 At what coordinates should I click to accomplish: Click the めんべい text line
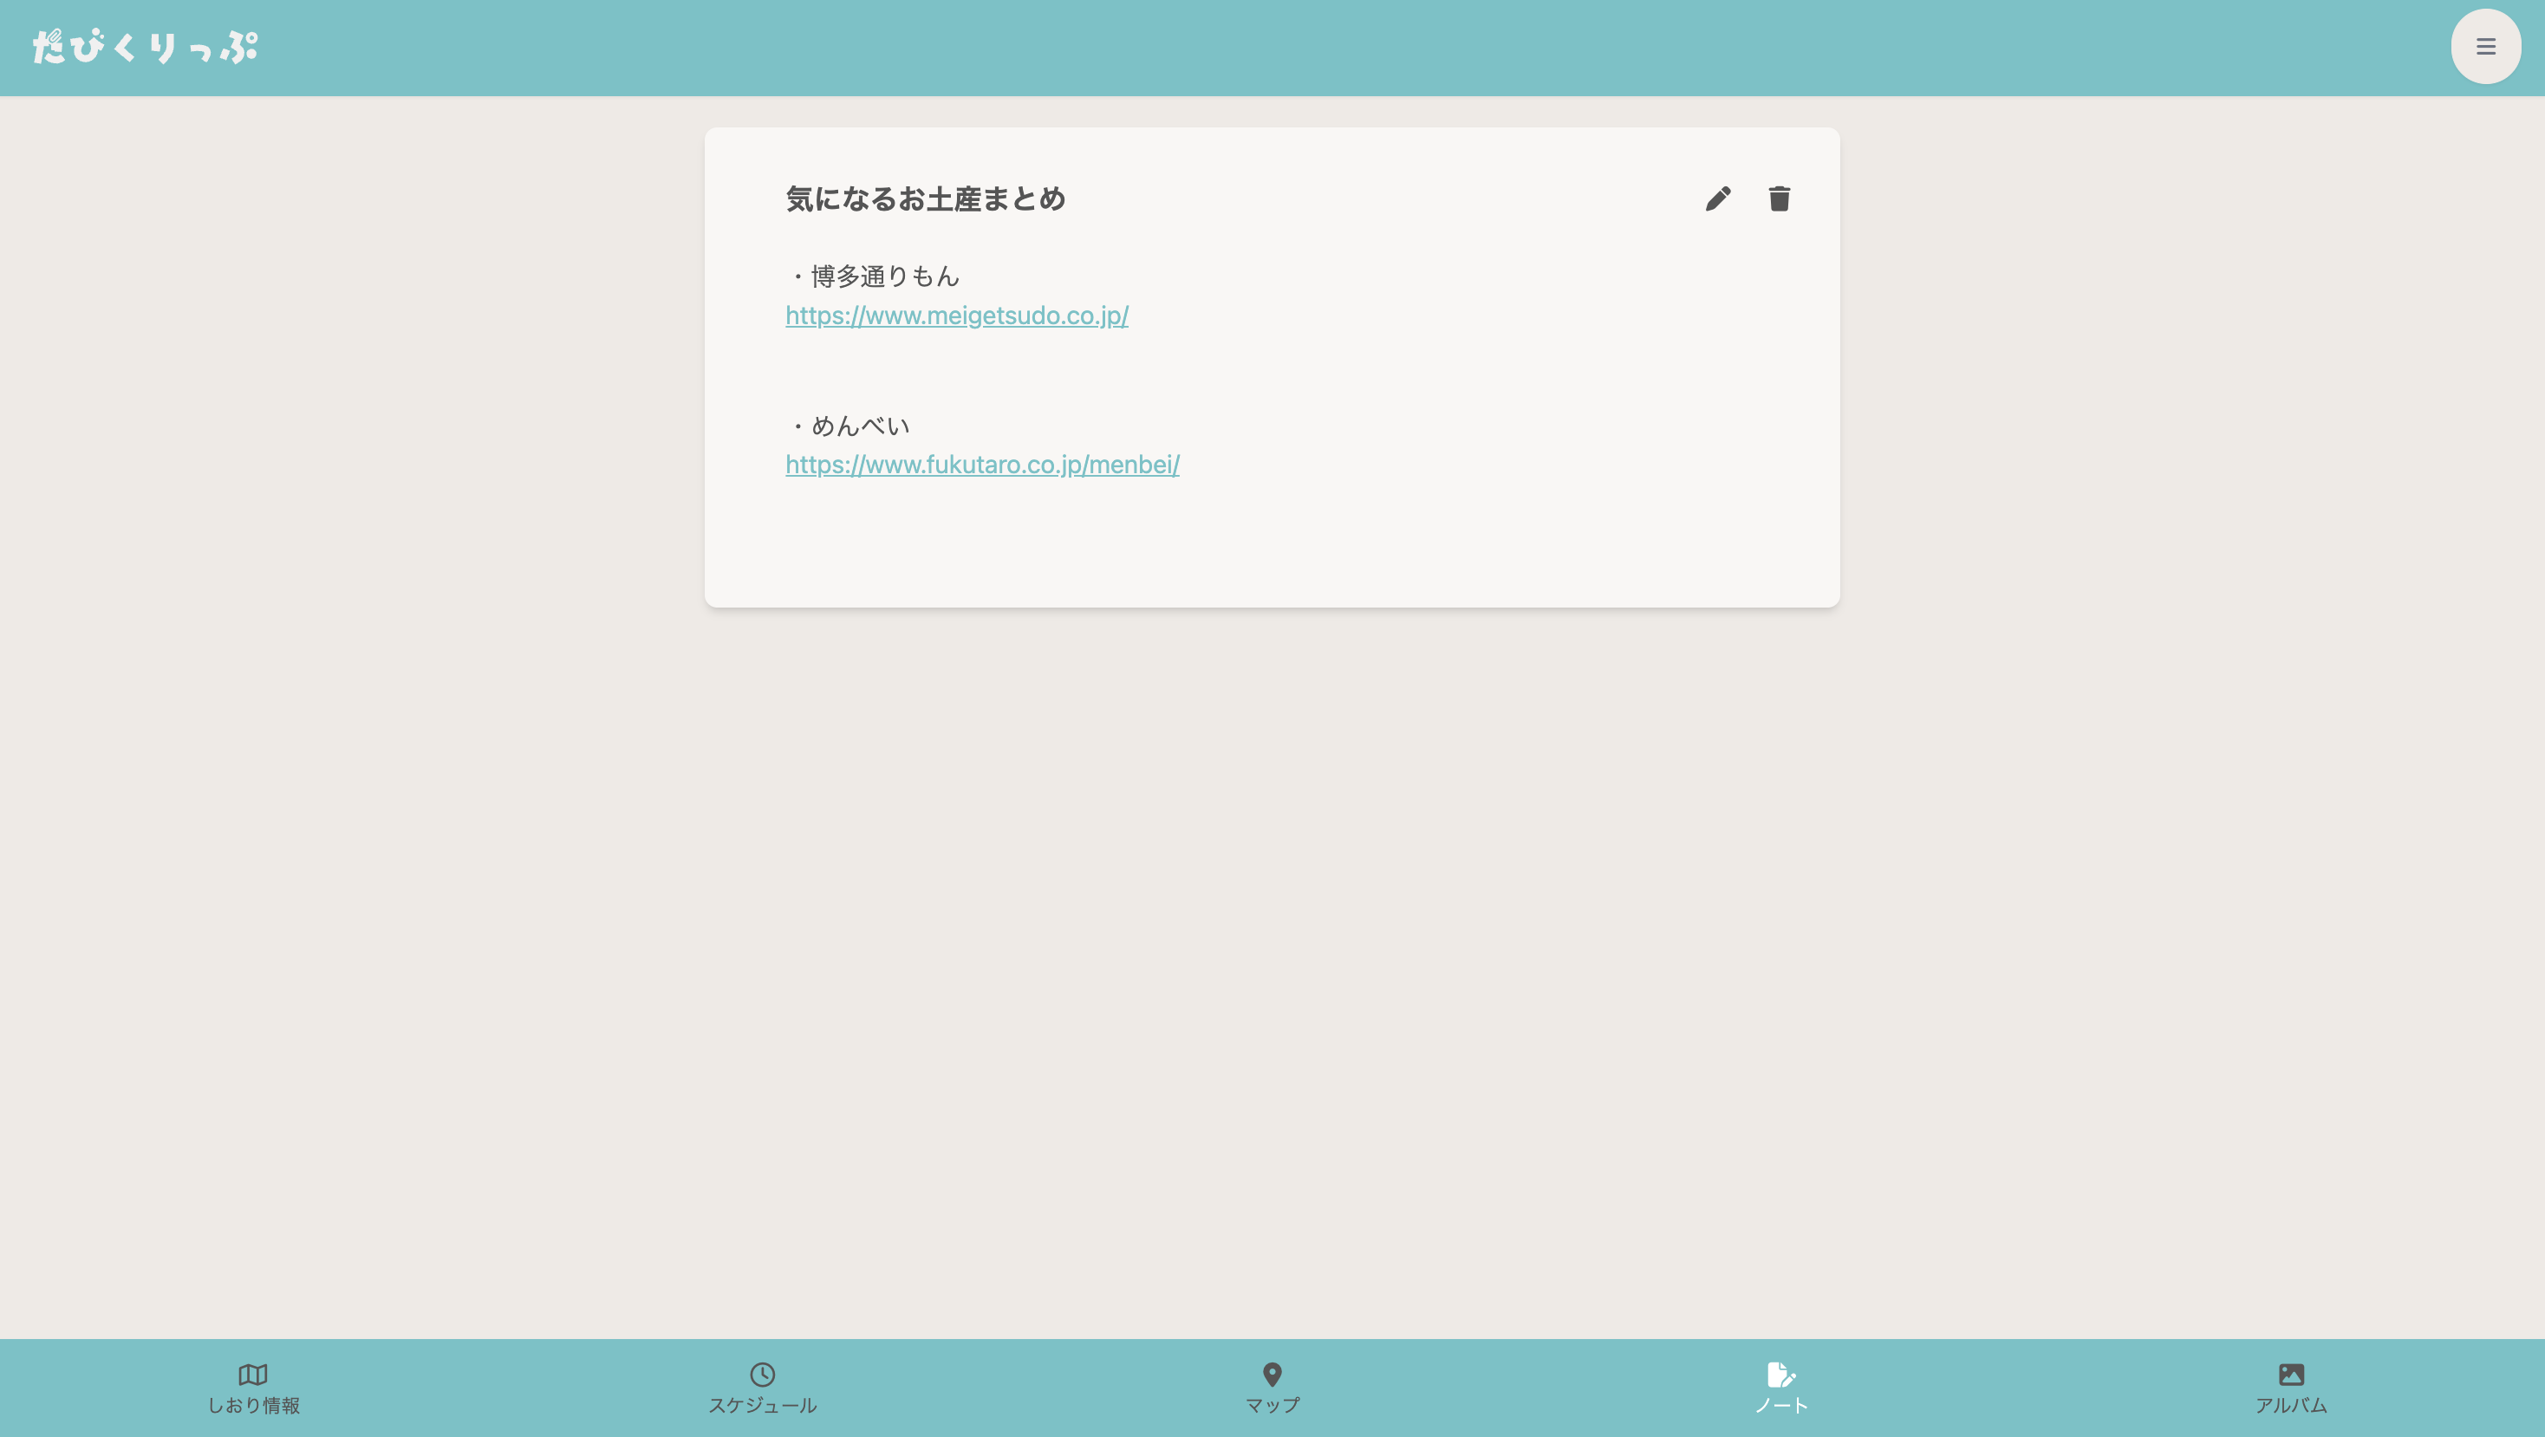click(860, 426)
